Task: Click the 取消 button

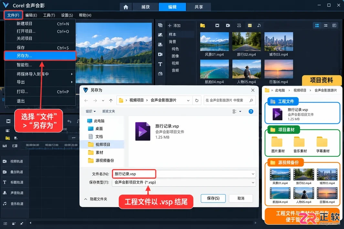Action: coord(241,198)
